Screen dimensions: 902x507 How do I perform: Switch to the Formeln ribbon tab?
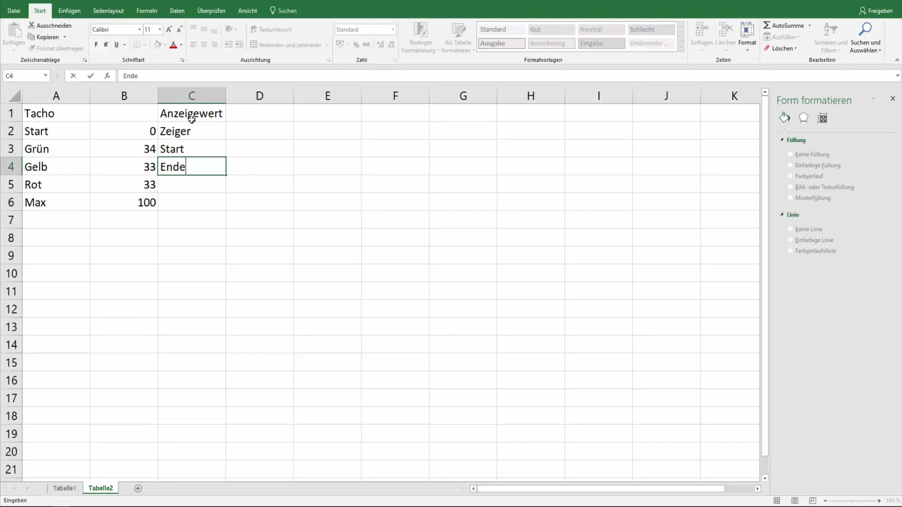[147, 10]
